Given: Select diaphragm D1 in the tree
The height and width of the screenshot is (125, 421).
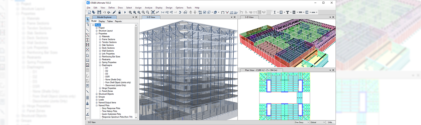Looking at the screenshot, I should coord(107,68).
